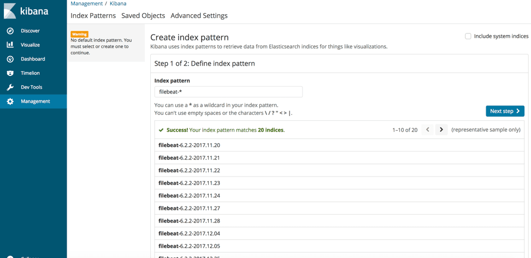Image resolution: width=531 pixels, height=258 pixels.
Task: Select index filebeat-6.2.2-2017.12.04
Action: [x=339, y=233]
